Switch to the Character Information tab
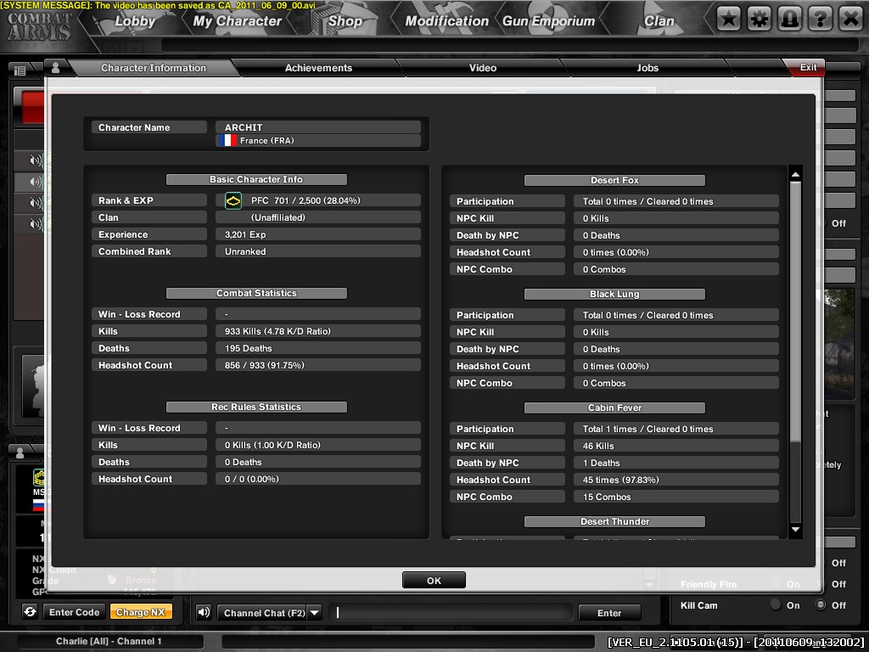 click(154, 68)
